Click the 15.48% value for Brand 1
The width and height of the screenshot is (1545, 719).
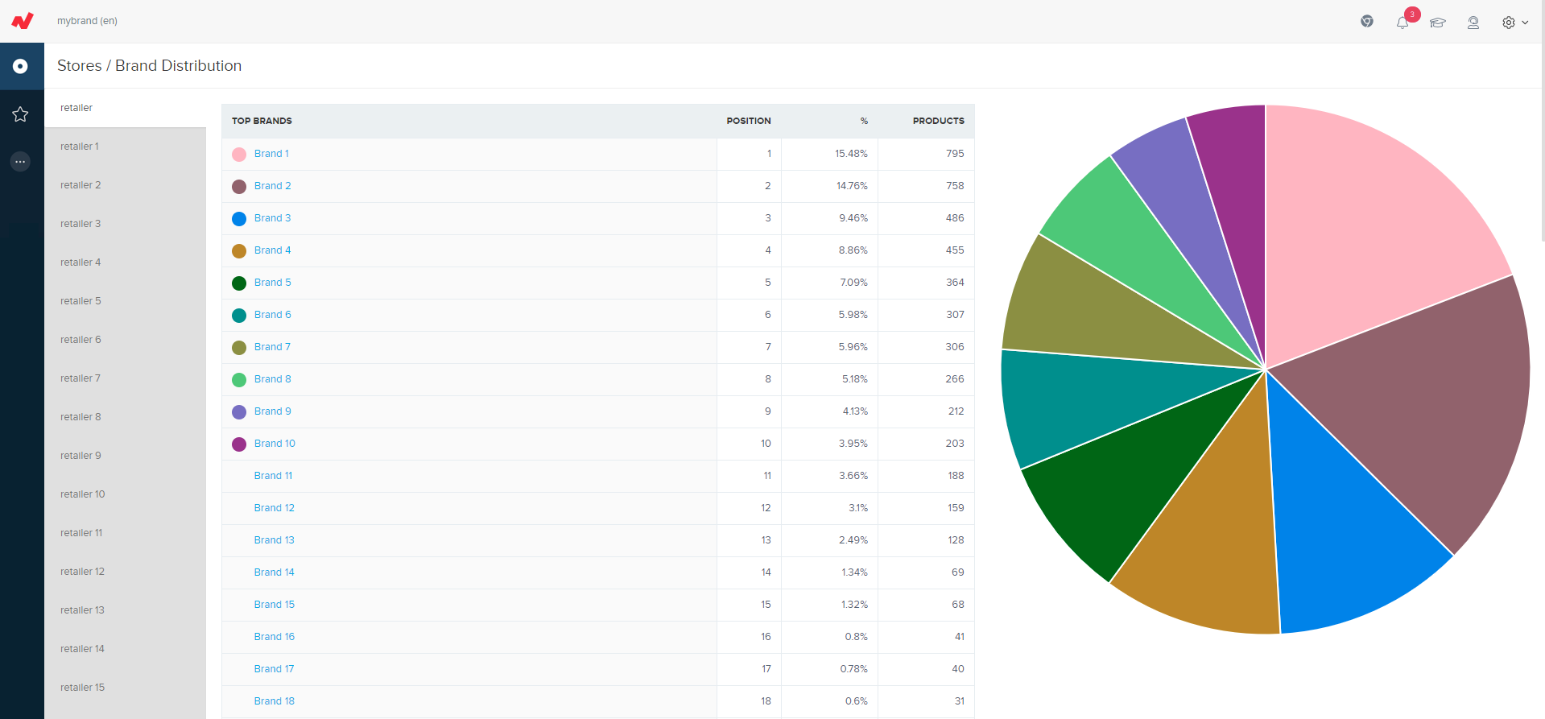(x=851, y=154)
